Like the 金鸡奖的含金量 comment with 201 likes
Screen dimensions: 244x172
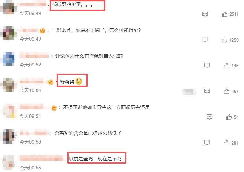tap(227, 143)
